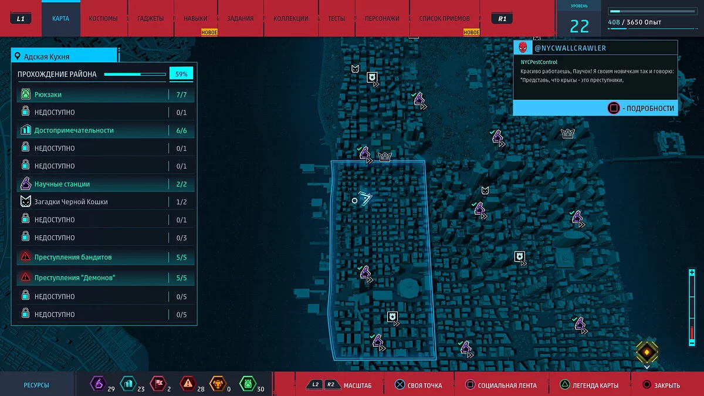Click the СВОЯ ТОЧКА waypoint button
The height and width of the screenshot is (396, 704).
[x=418, y=385]
